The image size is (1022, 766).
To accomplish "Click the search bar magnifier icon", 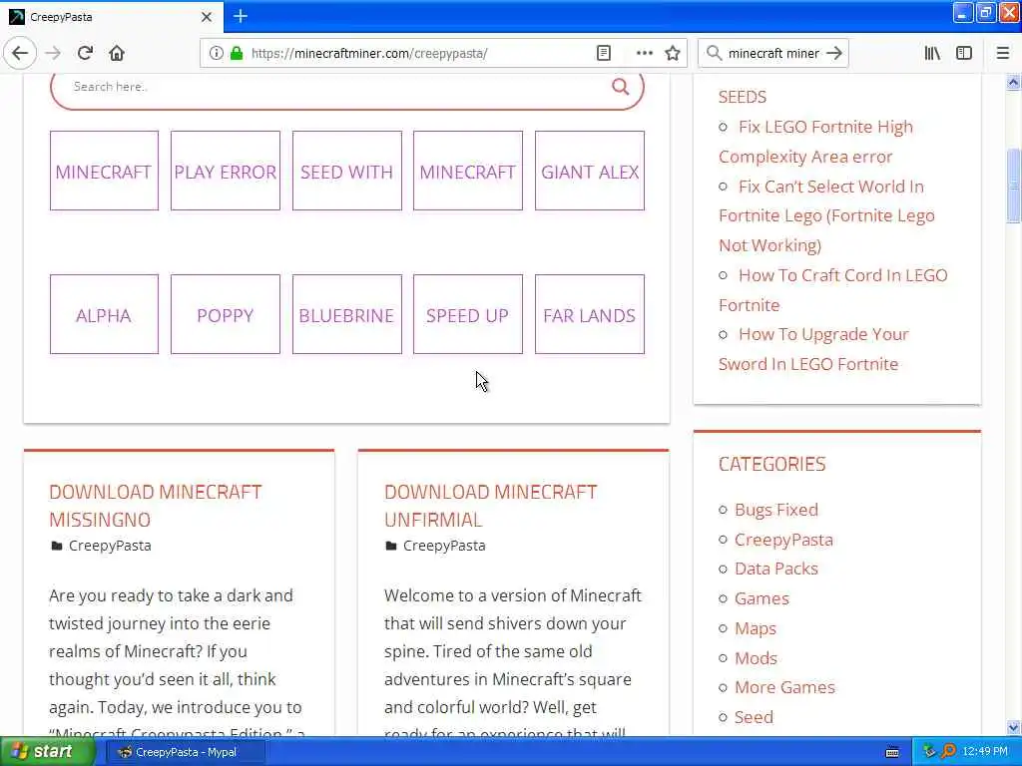I will click(714, 53).
